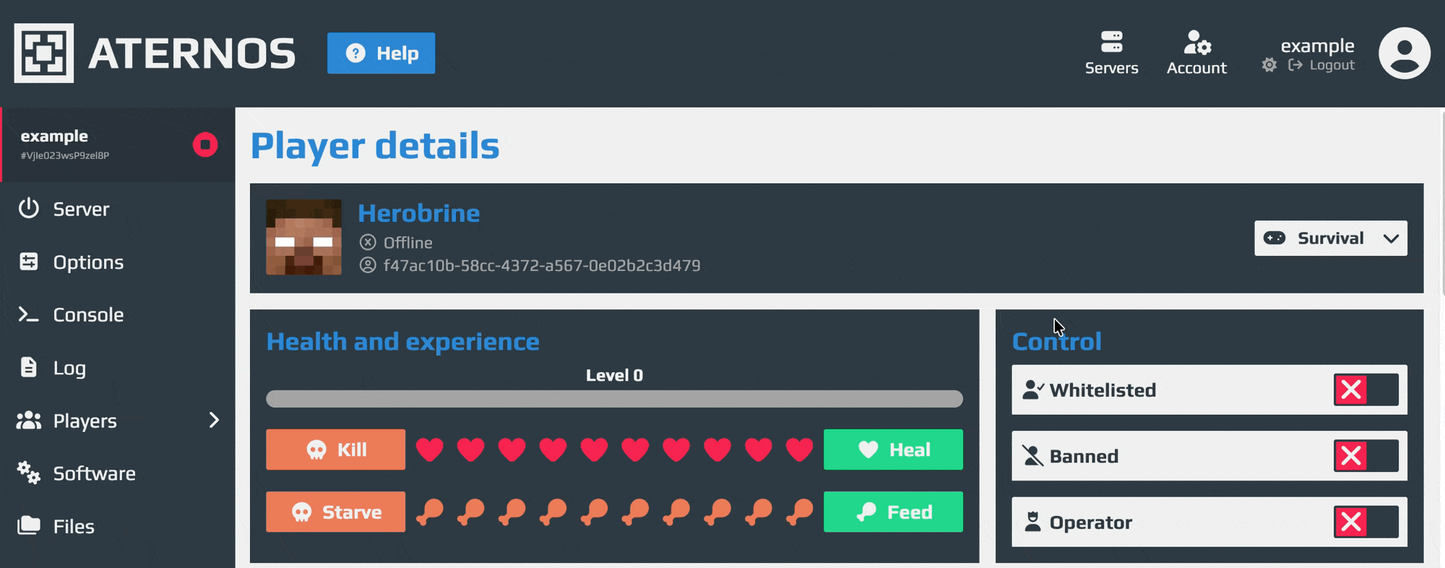Open Servers via the header icon

tap(1111, 42)
